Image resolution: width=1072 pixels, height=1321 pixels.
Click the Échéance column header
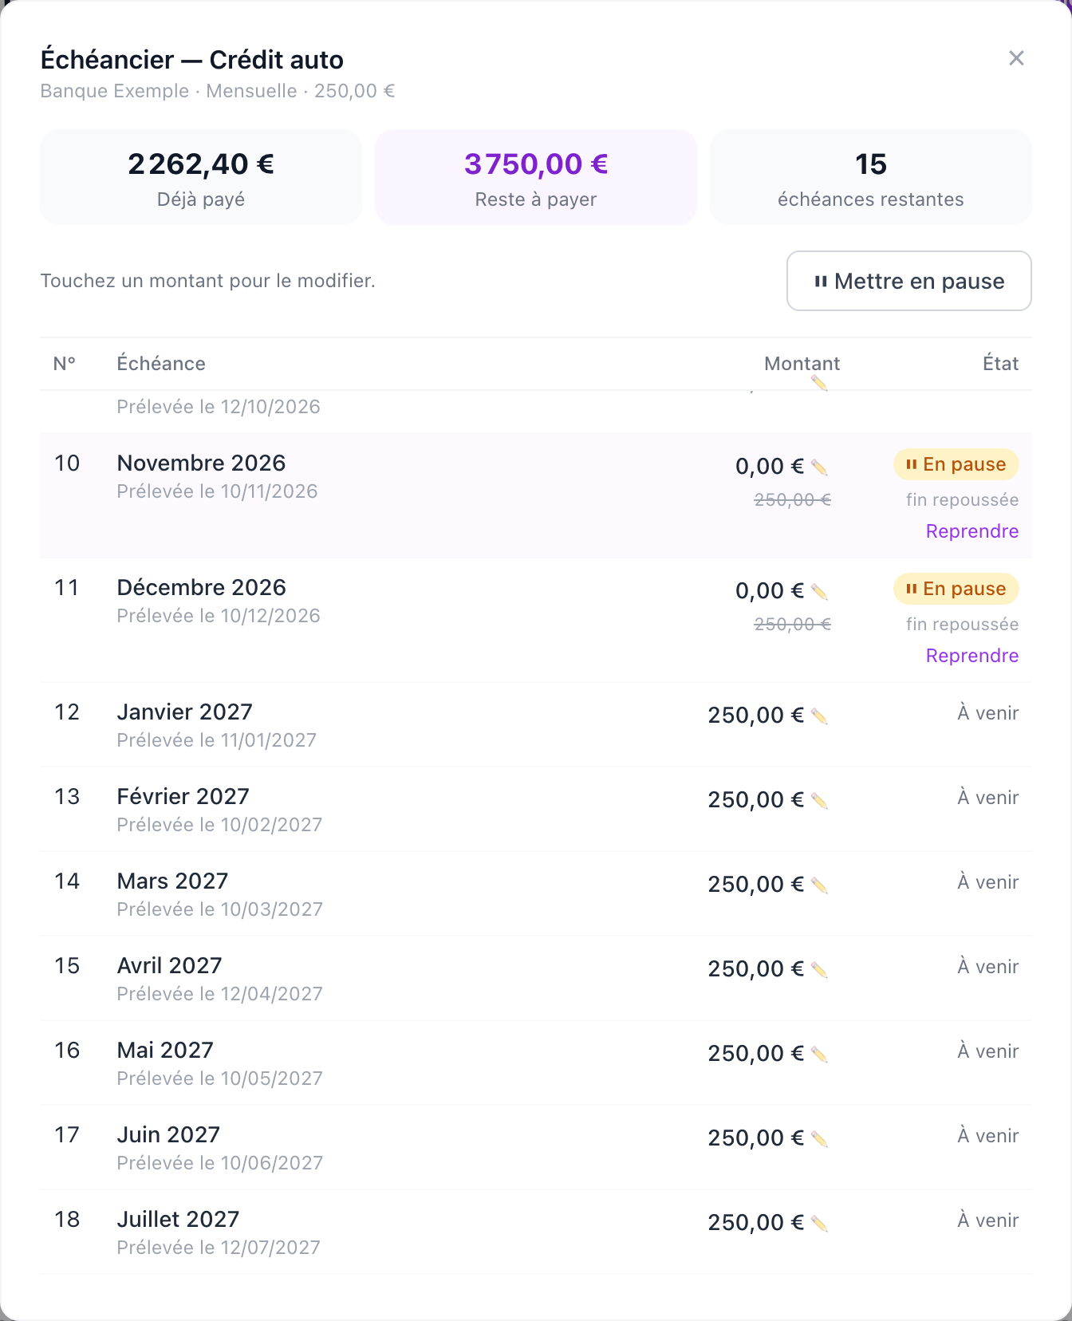161,364
